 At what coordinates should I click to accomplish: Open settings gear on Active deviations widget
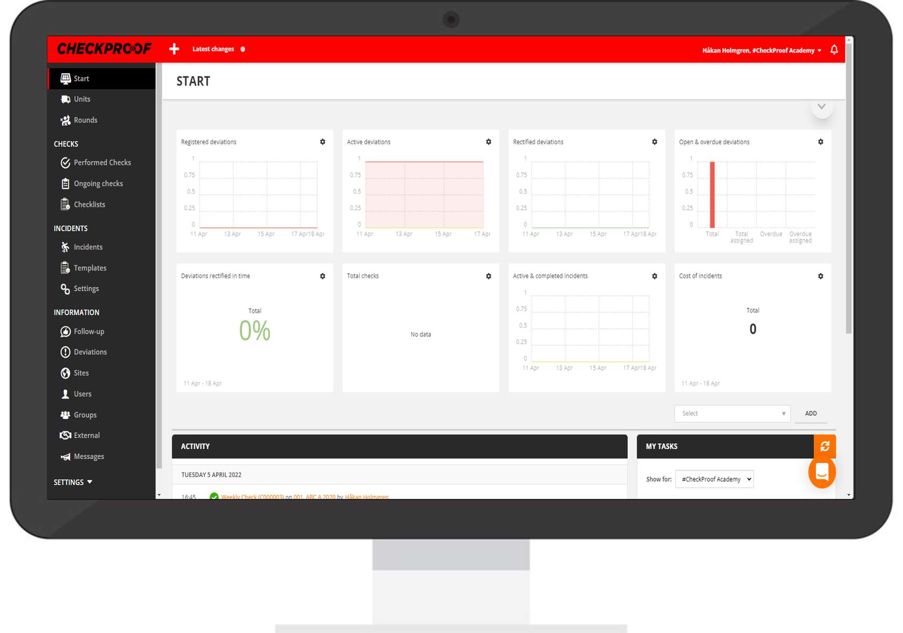point(489,142)
